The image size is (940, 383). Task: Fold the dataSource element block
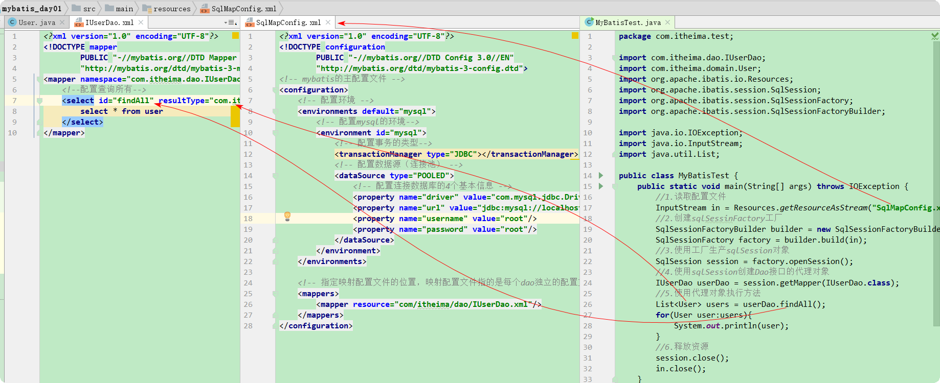pos(275,176)
